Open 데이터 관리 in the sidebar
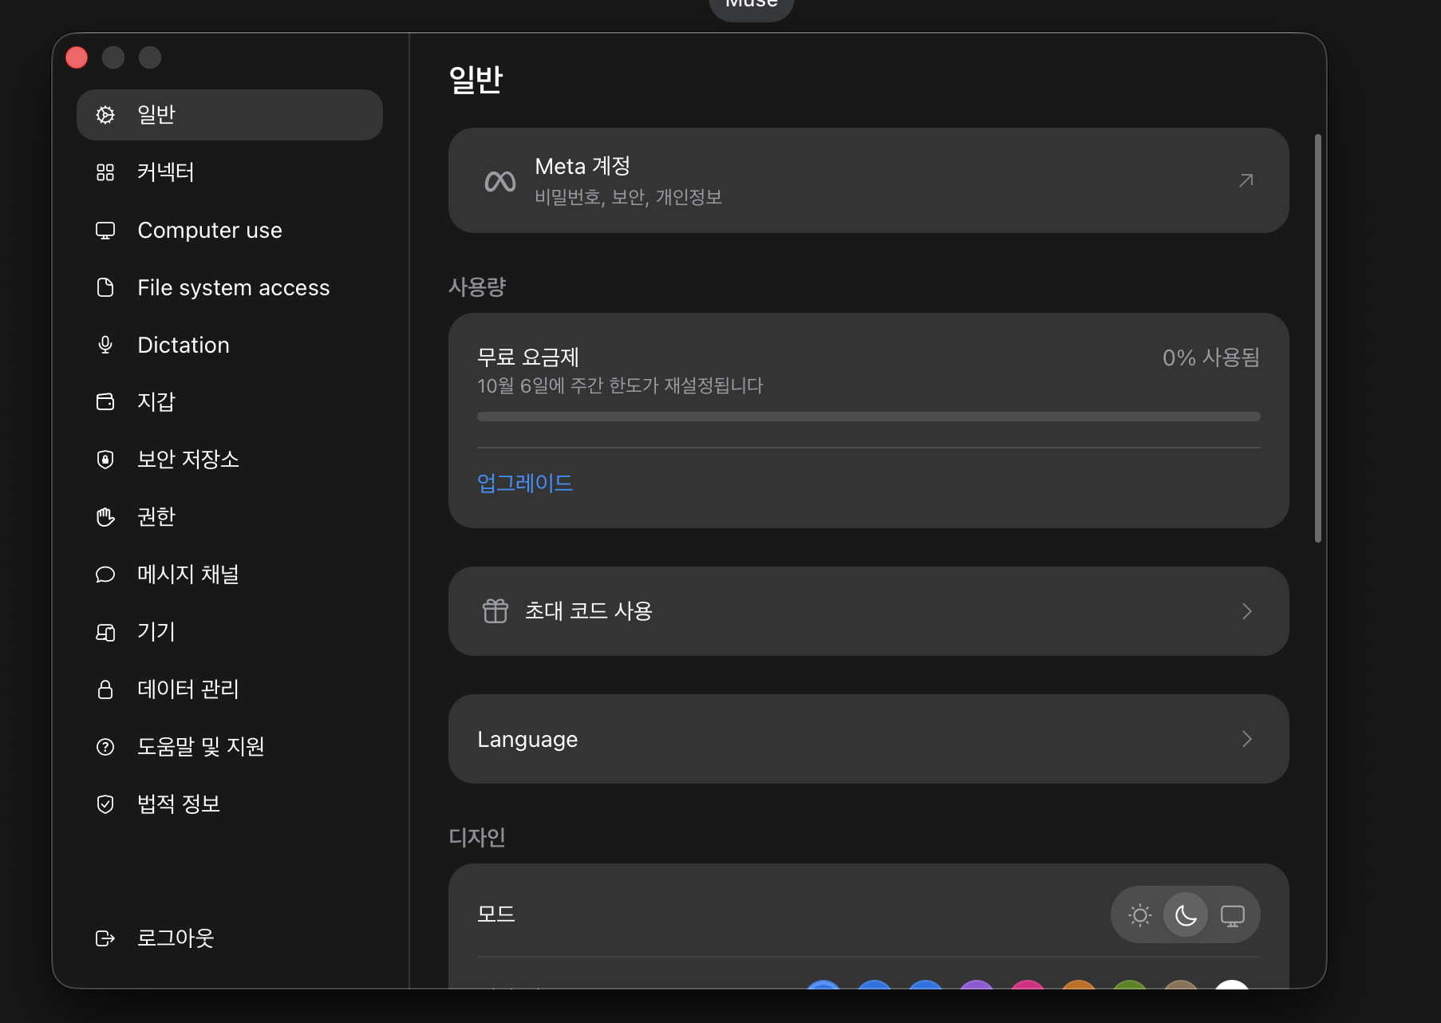This screenshot has width=1441, height=1023. coord(230,689)
